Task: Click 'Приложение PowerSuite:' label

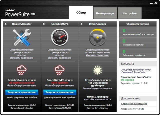Action: (x=136, y=77)
